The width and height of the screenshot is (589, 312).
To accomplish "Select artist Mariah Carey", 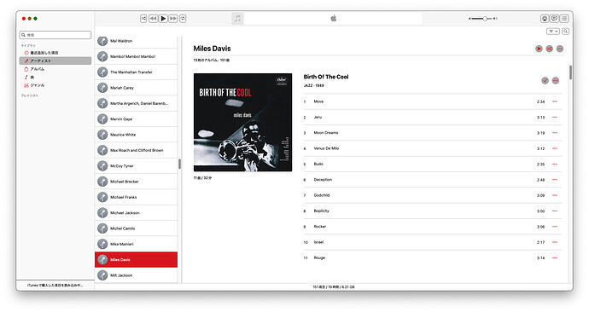I will click(x=136, y=88).
